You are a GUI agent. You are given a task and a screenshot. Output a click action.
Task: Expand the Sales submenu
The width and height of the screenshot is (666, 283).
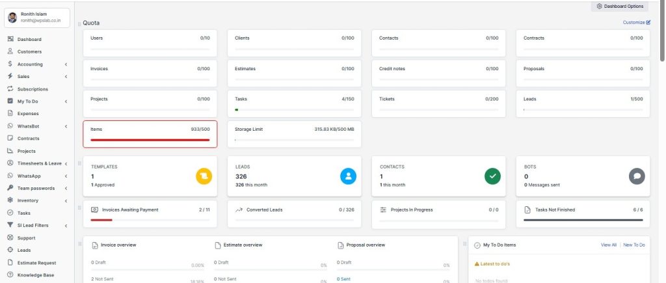[x=66, y=77]
